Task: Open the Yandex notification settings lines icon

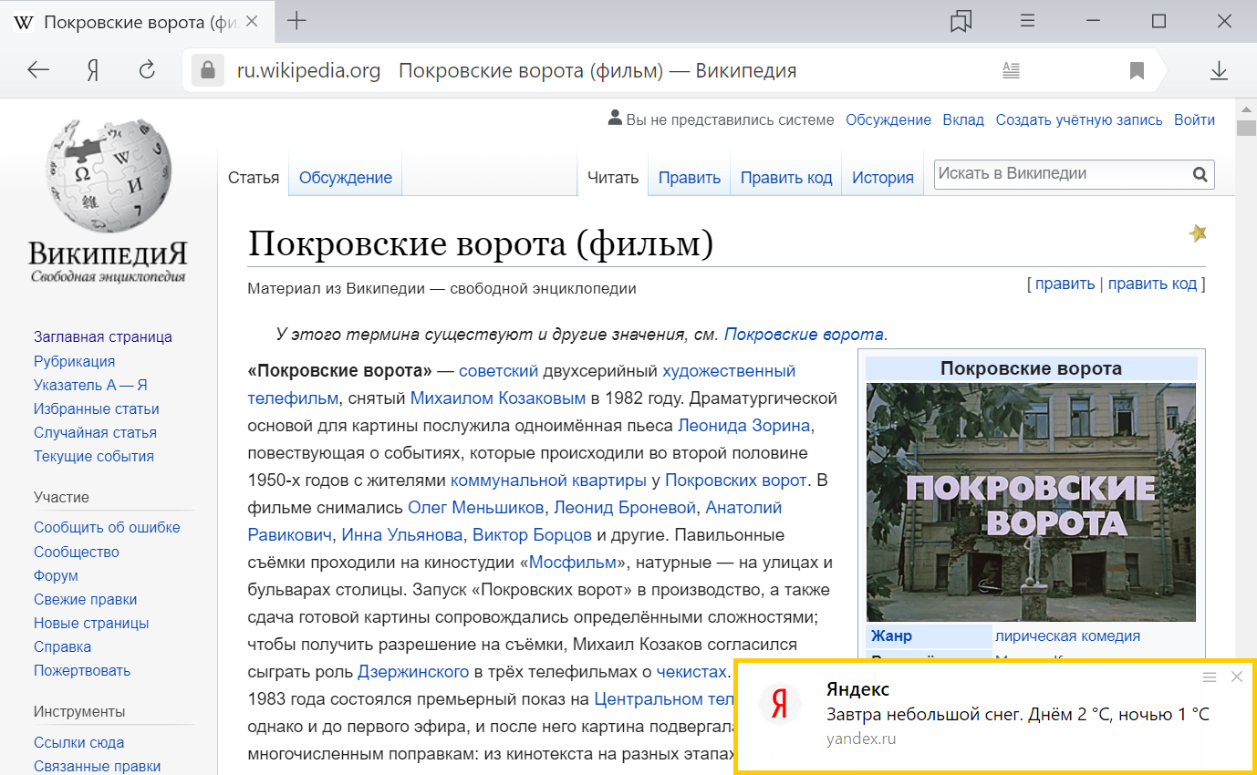Action: click(x=1210, y=677)
